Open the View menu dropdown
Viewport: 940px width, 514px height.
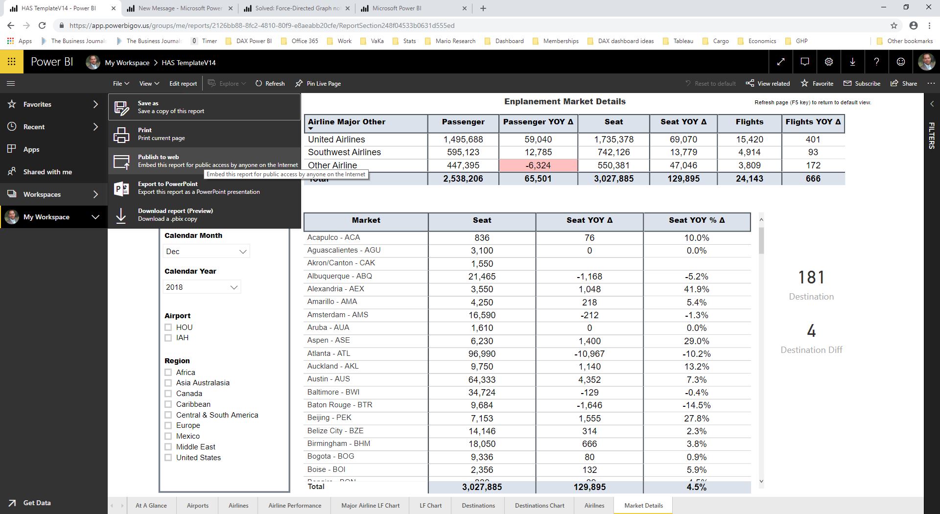point(149,83)
